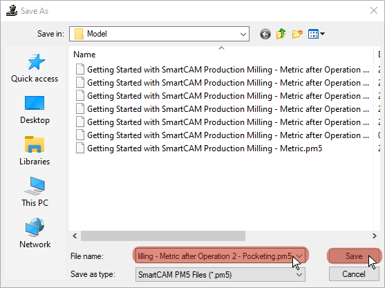Create a new folder
Image resolution: width=385 pixels, height=288 pixels.
pos(297,34)
